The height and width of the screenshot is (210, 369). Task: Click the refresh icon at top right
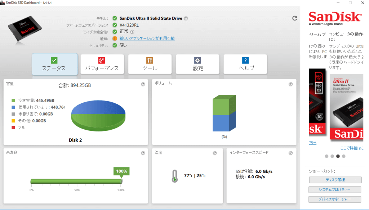295,18
